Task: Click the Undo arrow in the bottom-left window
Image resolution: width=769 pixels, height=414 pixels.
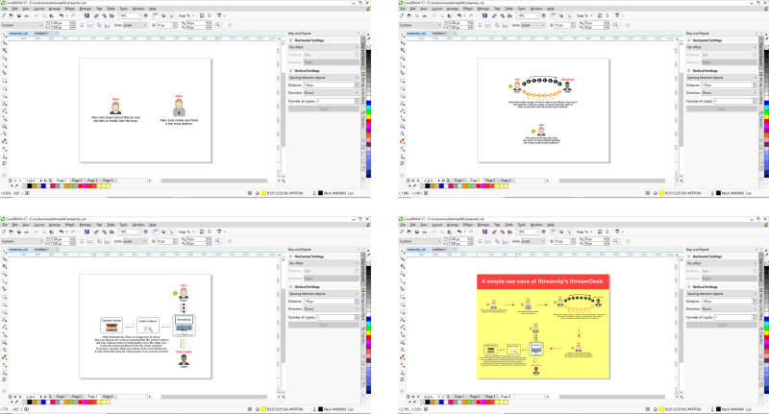Action: (x=62, y=231)
